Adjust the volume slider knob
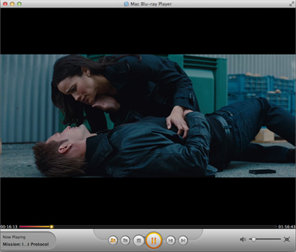The width and height of the screenshot is (296, 252). 254,239
